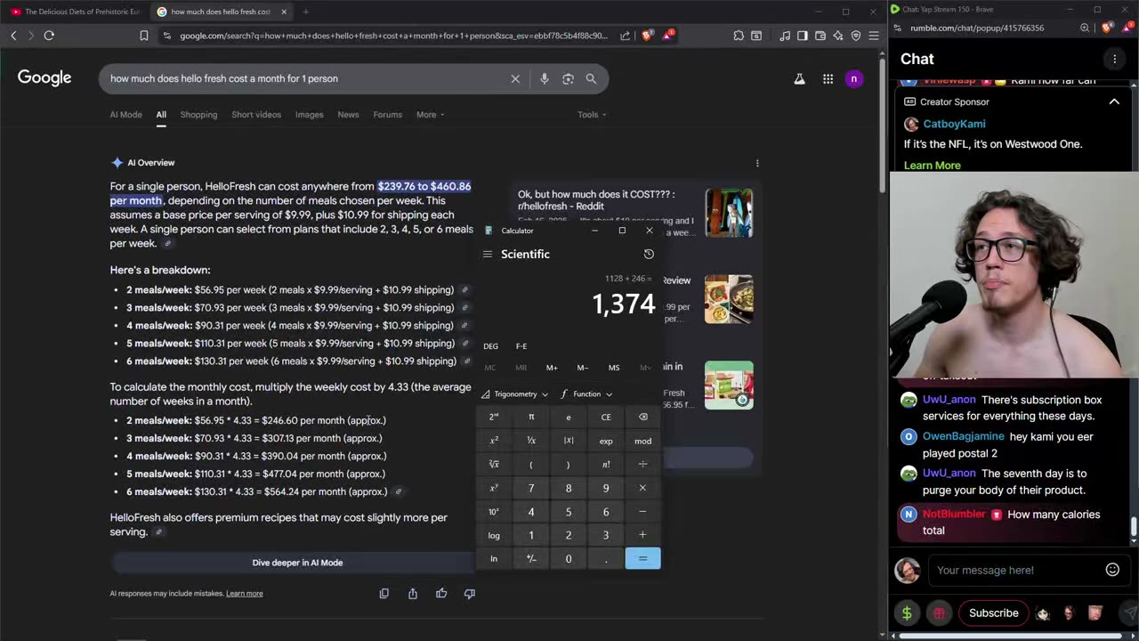Open the emoji picker in chat
This screenshot has height=641, width=1139.
coord(1112,570)
